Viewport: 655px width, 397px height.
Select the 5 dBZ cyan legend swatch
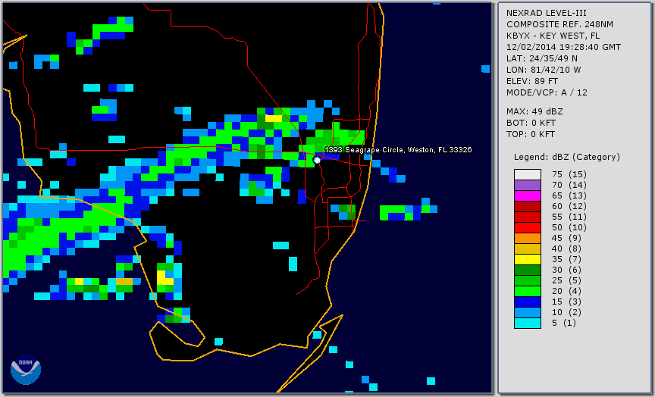tap(528, 323)
